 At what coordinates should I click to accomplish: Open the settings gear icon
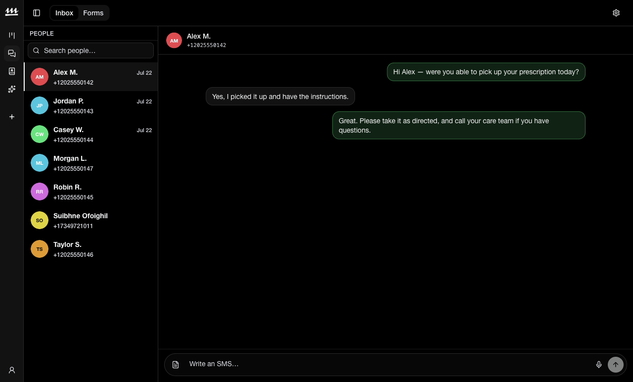coord(616,13)
